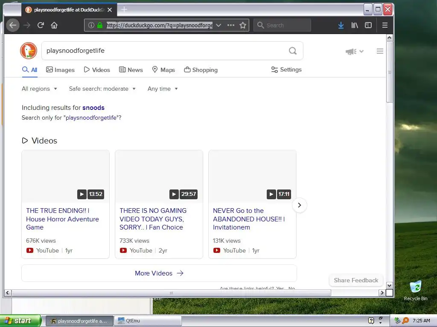Image resolution: width=437 pixels, height=327 pixels.
Task: Focus the Firefox search box
Action: [283, 25]
